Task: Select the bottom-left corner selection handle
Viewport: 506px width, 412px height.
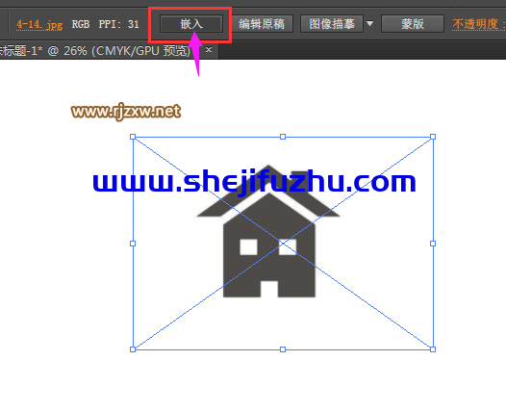Action: [x=133, y=349]
